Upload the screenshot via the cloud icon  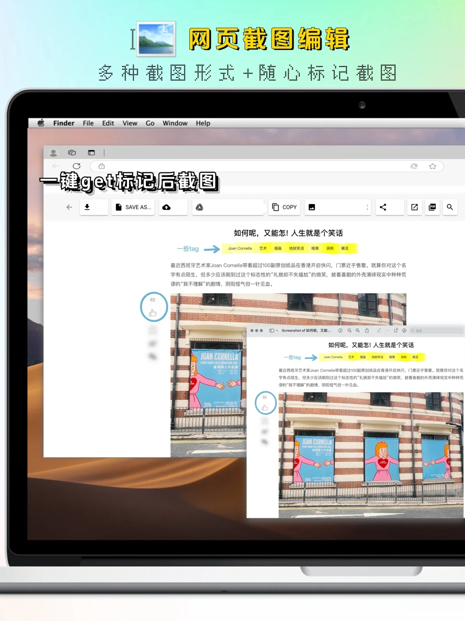(x=167, y=207)
